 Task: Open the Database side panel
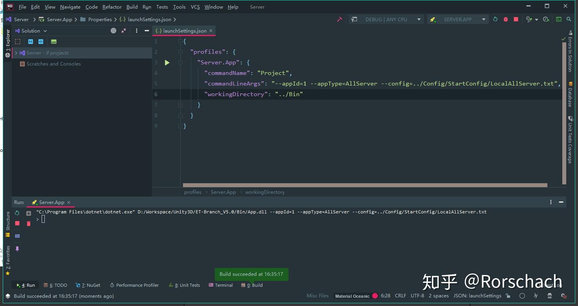click(570, 95)
